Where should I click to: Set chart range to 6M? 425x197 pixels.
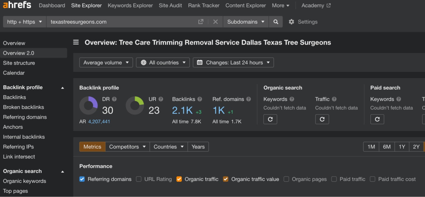point(387,147)
